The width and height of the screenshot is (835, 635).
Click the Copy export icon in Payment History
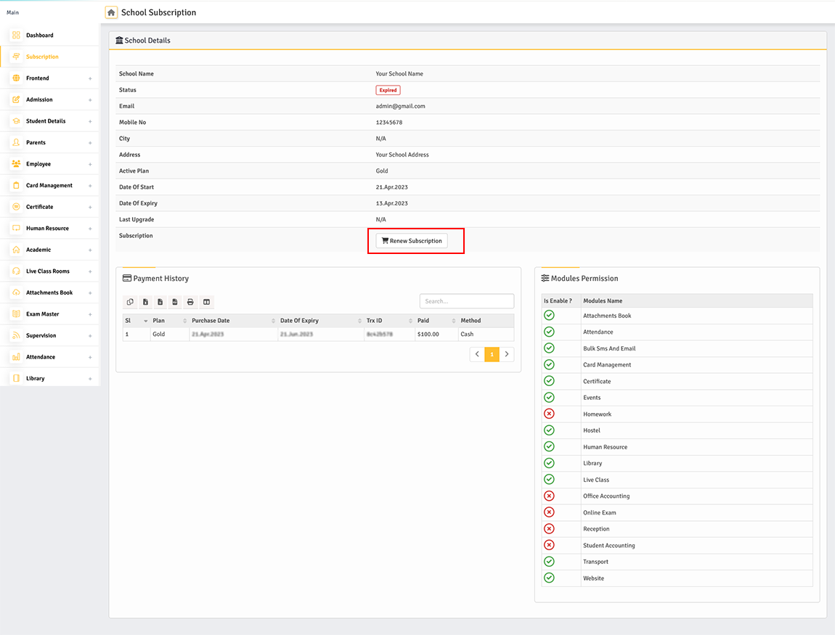pyautogui.click(x=131, y=302)
